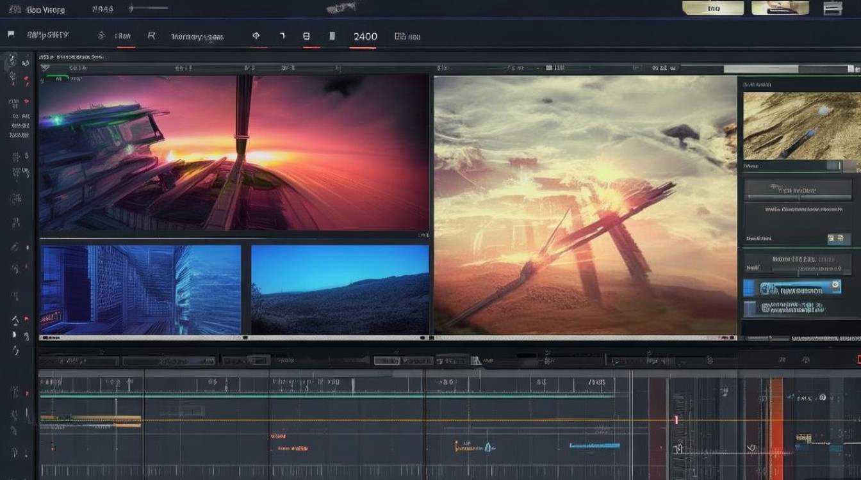Click the diamond keyframe icon in toolbar
Image resolution: width=861 pixels, height=480 pixels.
(x=257, y=36)
